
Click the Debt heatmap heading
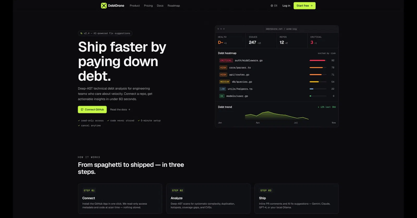[x=227, y=53]
